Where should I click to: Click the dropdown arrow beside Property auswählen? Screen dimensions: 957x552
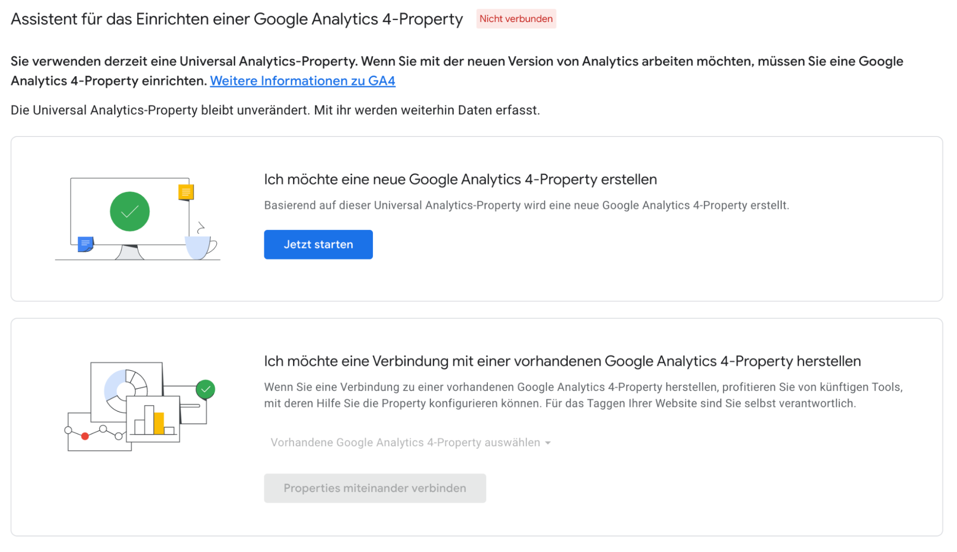(548, 443)
